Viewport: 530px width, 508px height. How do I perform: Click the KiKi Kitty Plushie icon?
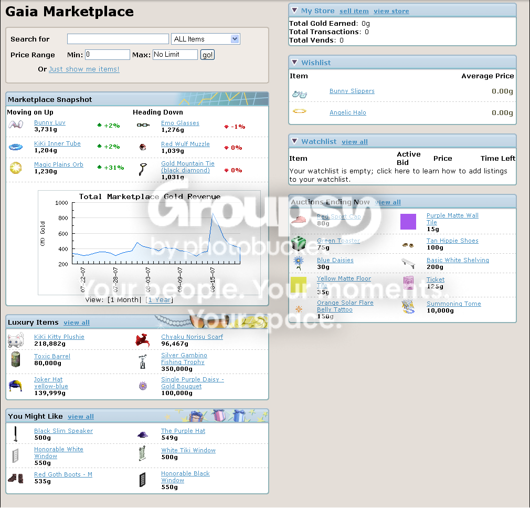tap(16, 340)
